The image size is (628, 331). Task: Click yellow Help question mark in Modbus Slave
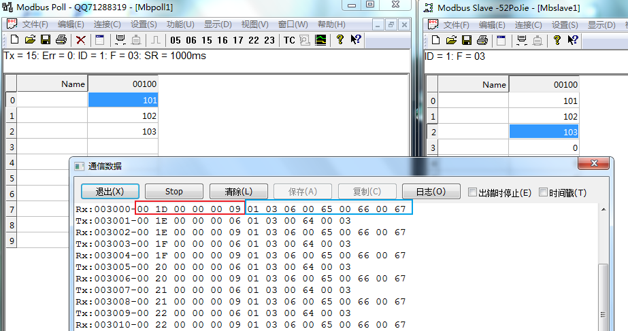[x=557, y=39]
